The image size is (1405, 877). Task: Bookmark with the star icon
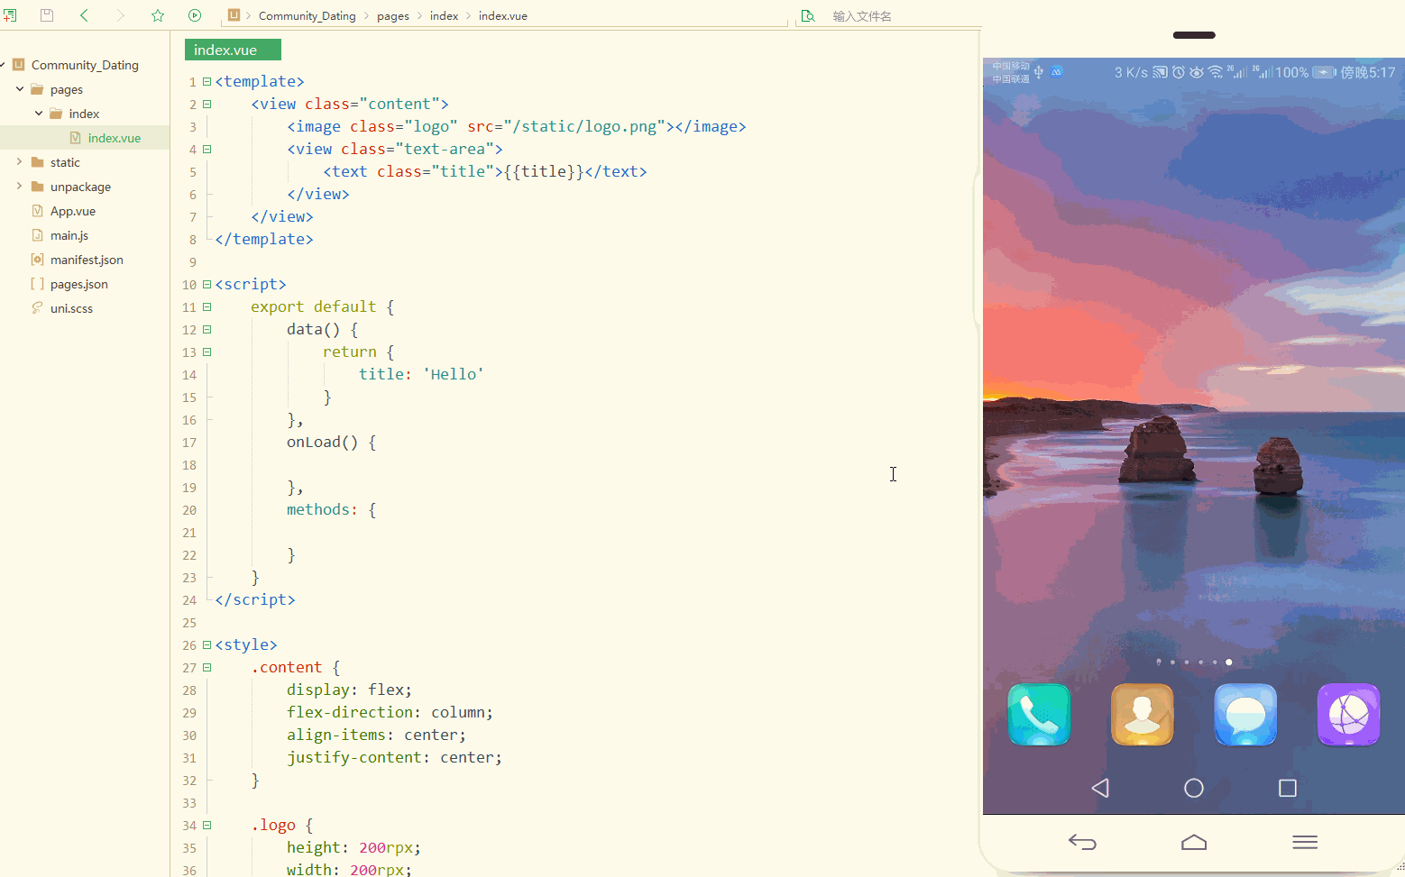click(x=158, y=15)
